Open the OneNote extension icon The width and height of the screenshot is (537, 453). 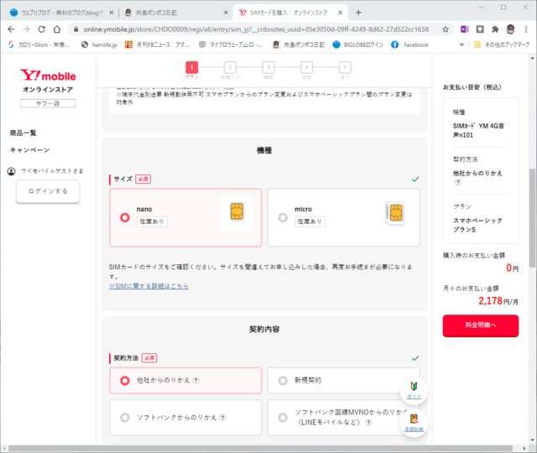point(464,29)
